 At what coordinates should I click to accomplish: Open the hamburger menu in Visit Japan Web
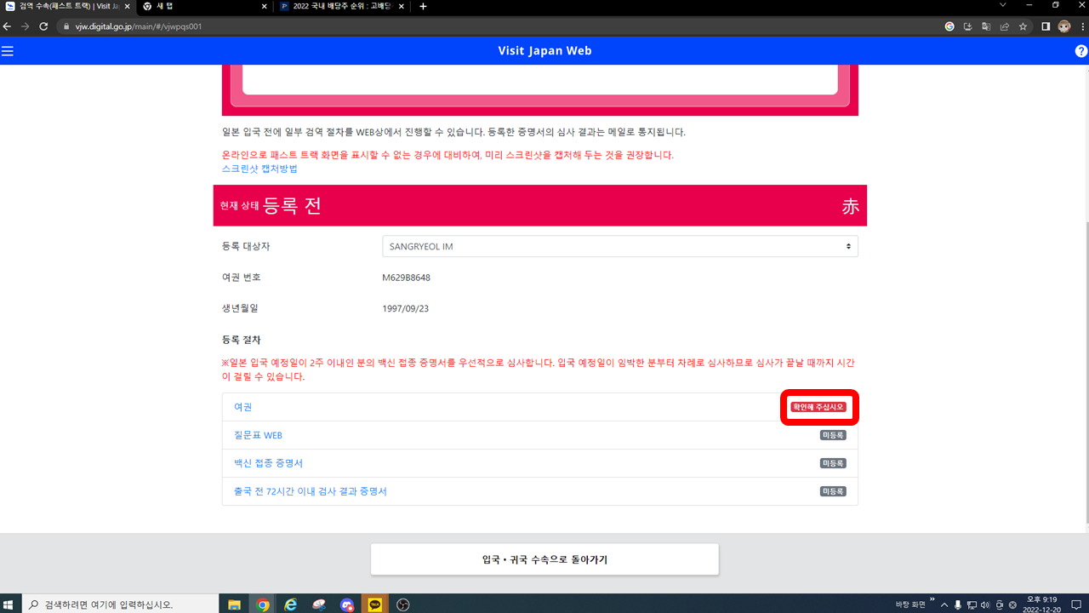pos(8,51)
